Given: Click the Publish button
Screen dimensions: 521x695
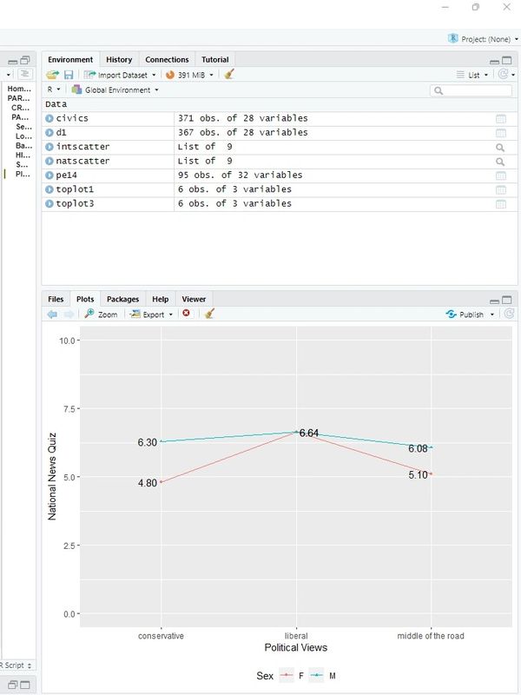Looking at the screenshot, I should [469, 314].
